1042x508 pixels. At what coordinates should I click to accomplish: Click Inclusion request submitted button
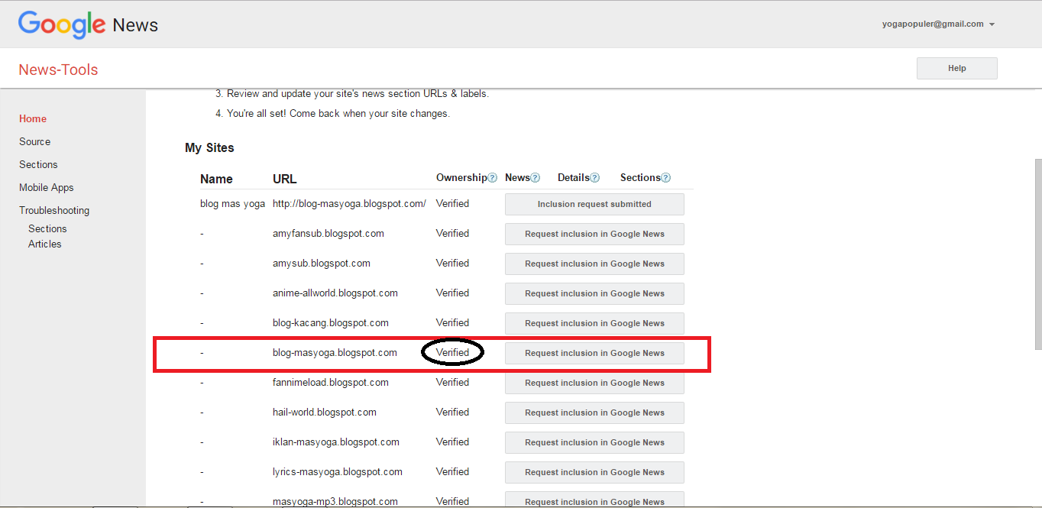coord(594,204)
